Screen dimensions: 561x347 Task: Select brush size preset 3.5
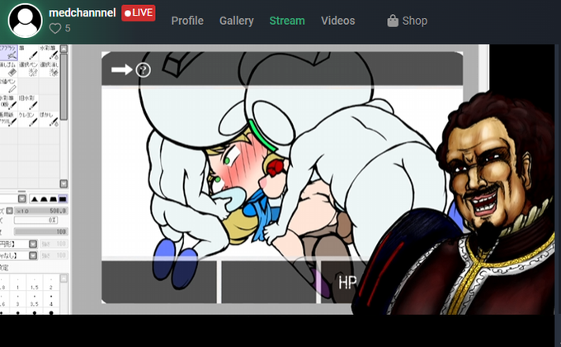[35, 300]
